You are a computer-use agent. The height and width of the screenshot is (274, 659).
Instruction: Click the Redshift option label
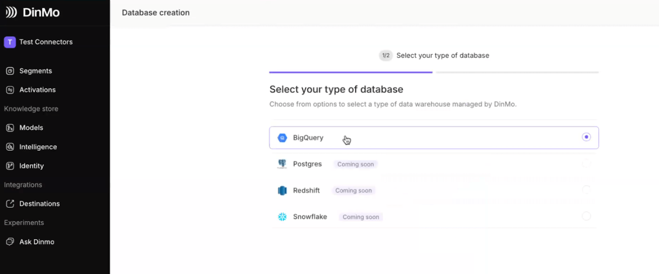tap(306, 190)
